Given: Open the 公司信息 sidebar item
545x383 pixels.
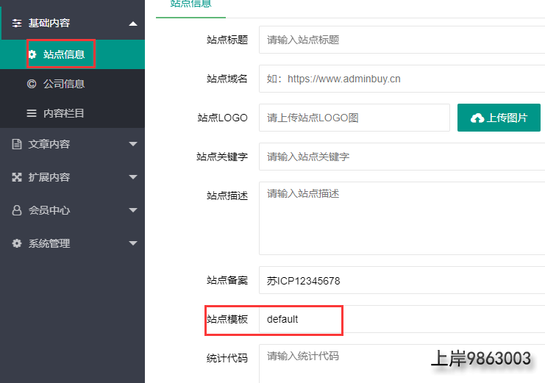Looking at the screenshot, I should tap(72, 84).
